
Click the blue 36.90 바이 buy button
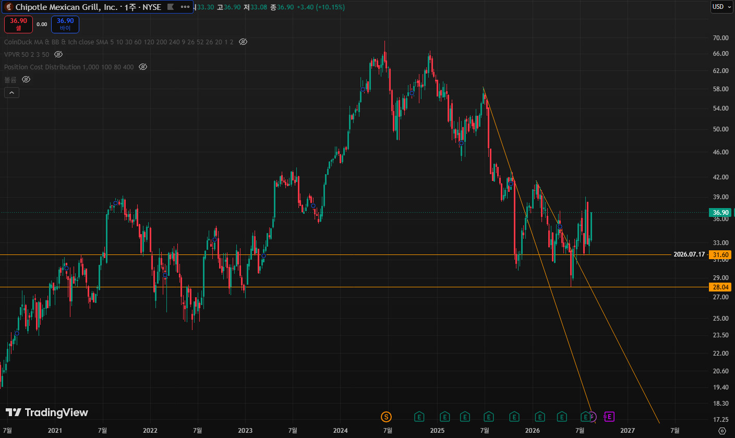[x=65, y=24]
